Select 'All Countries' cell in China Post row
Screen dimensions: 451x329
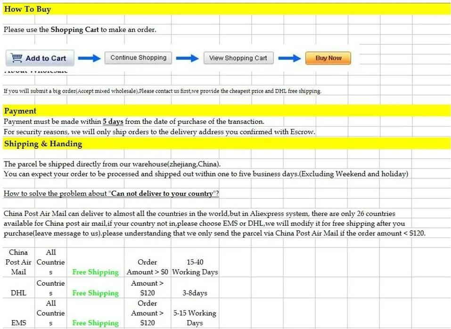50,262
